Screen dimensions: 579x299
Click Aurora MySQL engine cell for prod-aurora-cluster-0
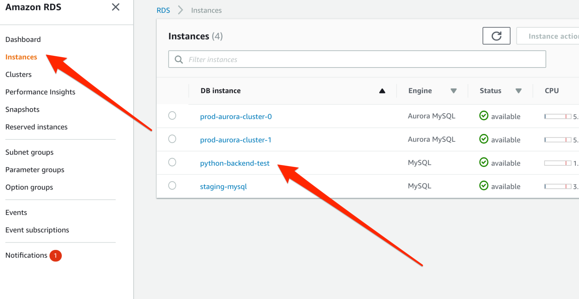click(432, 116)
